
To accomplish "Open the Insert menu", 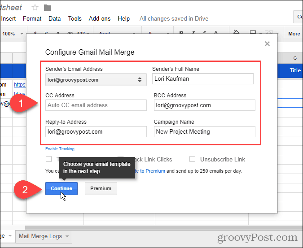I will tap(9, 18).
